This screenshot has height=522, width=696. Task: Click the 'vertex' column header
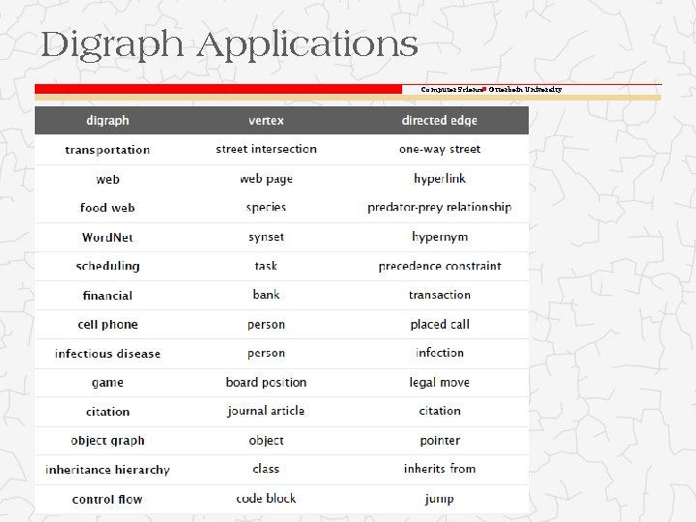point(266,121)
